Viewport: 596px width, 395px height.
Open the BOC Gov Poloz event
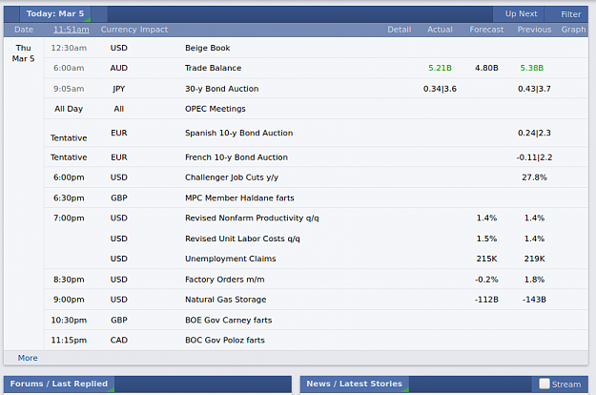(225, 341)
